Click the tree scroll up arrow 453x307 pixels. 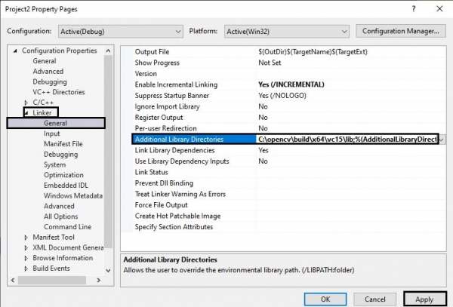pos(108,51)
